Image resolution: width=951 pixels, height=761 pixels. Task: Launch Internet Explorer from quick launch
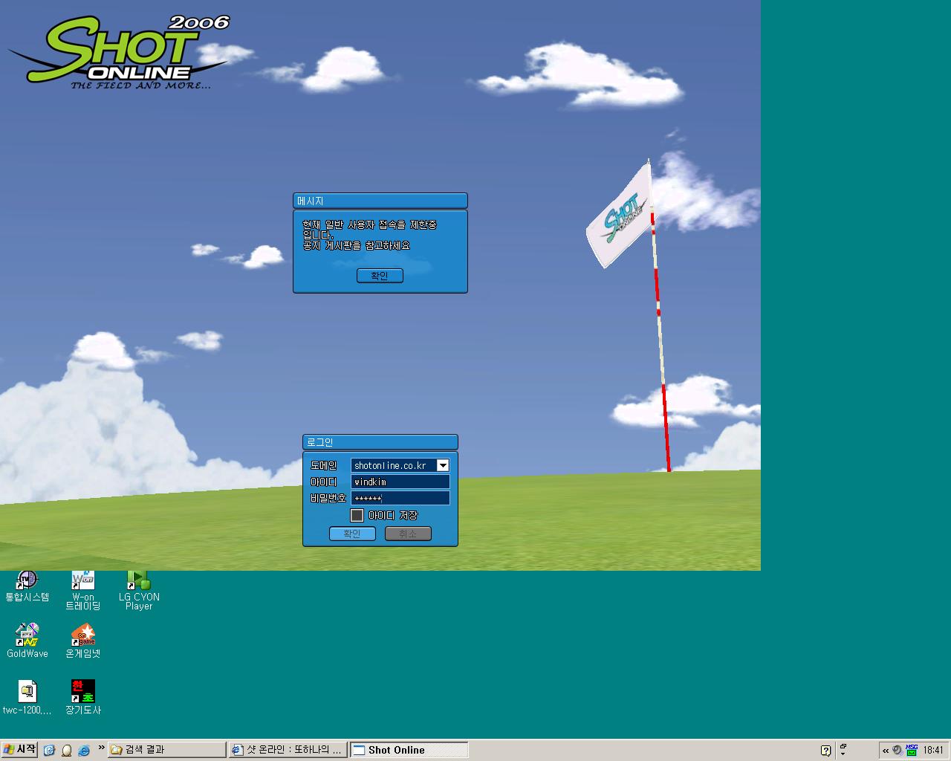84,750
